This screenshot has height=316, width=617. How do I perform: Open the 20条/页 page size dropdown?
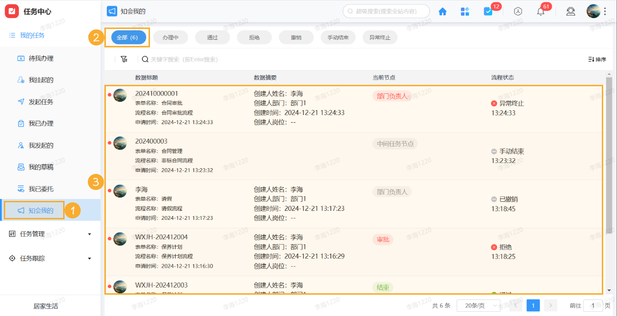[476, 306]
